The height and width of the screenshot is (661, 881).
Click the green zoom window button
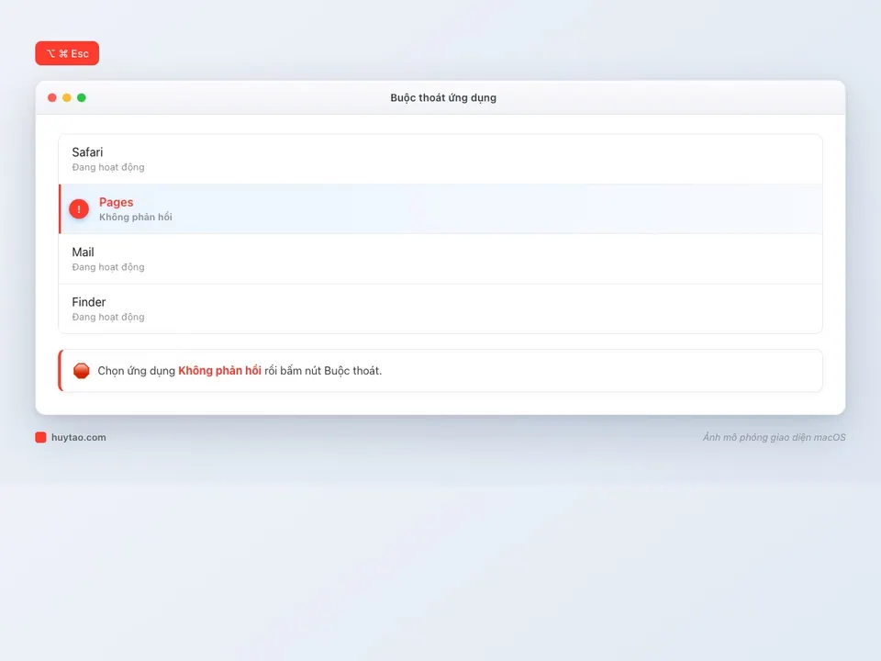[82, 98]
